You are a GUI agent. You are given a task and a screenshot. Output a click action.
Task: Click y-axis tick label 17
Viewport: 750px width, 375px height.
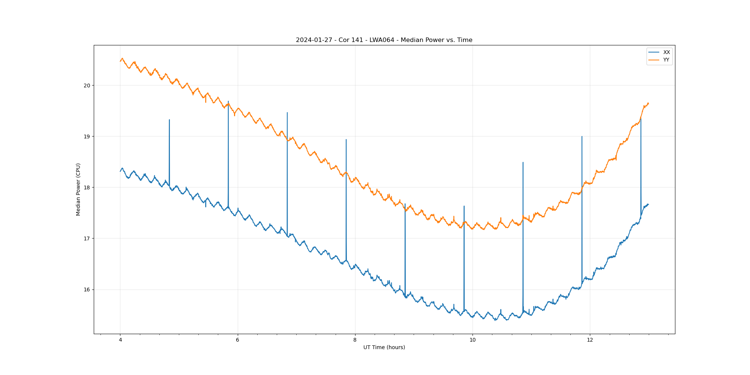click(87, 238)
